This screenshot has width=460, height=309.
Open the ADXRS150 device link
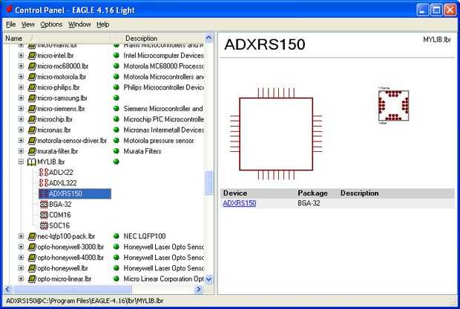tap(240, 203)
